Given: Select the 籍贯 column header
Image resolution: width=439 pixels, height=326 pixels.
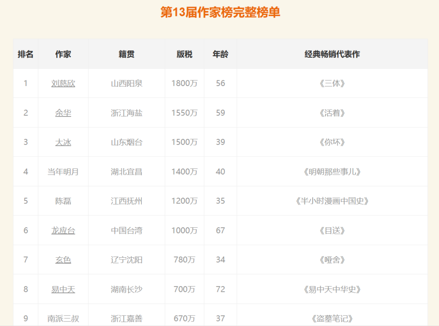Looking at the screenshot, I should tap(126, 54).
